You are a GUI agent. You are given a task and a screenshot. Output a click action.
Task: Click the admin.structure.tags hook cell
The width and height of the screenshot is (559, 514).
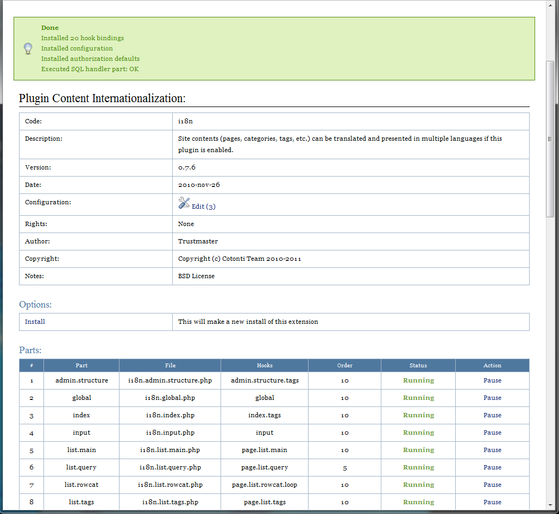[x=265, y=380]
